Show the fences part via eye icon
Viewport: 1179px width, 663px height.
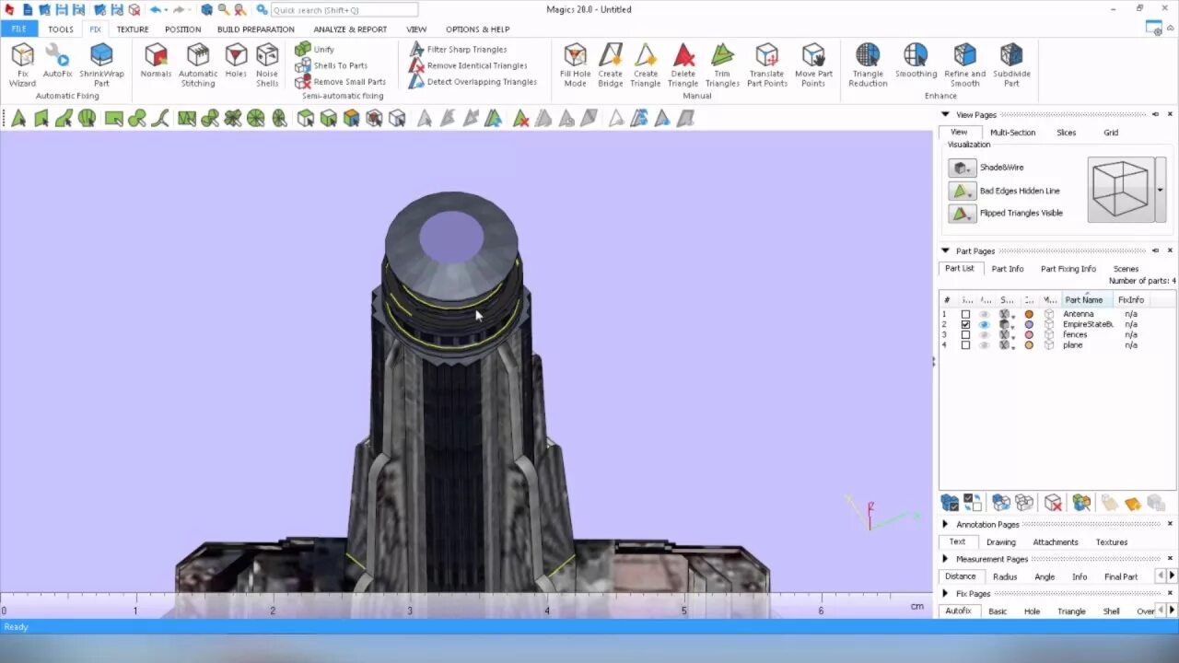click(x=984, y=334)
